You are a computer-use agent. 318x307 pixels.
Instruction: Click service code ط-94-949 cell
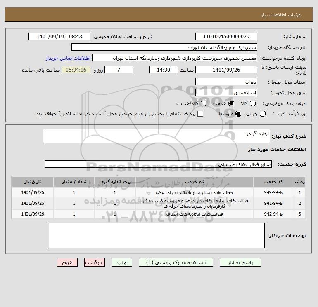273,192
